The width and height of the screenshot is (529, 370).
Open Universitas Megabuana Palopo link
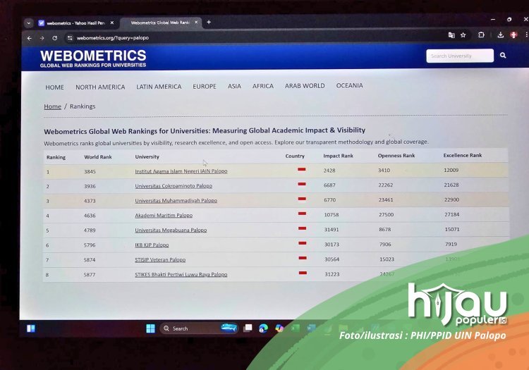(171, 230)
